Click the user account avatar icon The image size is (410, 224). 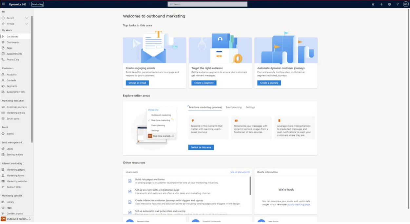[406, 4]
